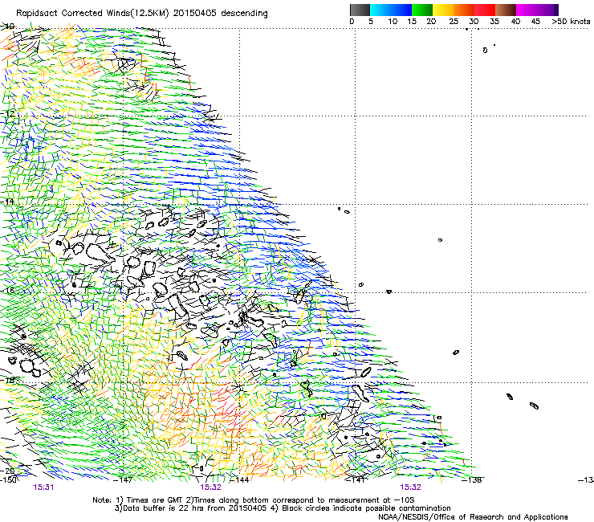Click the '-141' longitude axis label
The height and width of the screenshot is (522, 594).
[x=355, y=480]
